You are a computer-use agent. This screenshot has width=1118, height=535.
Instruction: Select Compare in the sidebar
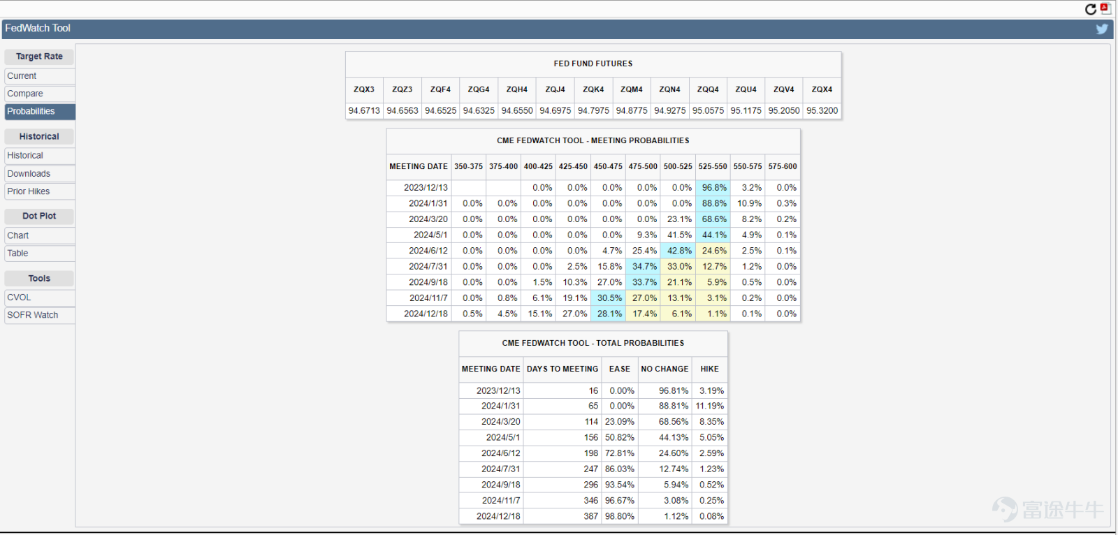pyautogui.click(x=40, y=94)
